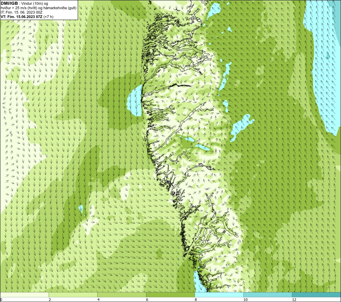This screenshot has width=341, height=302.
Task: Click the legend scale value "4"
Action: [99, 300]
